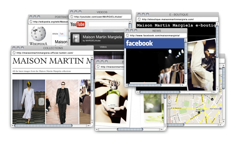Click the Wikipedia globe logo
238x153 pixels.
[x=38, y=34]
